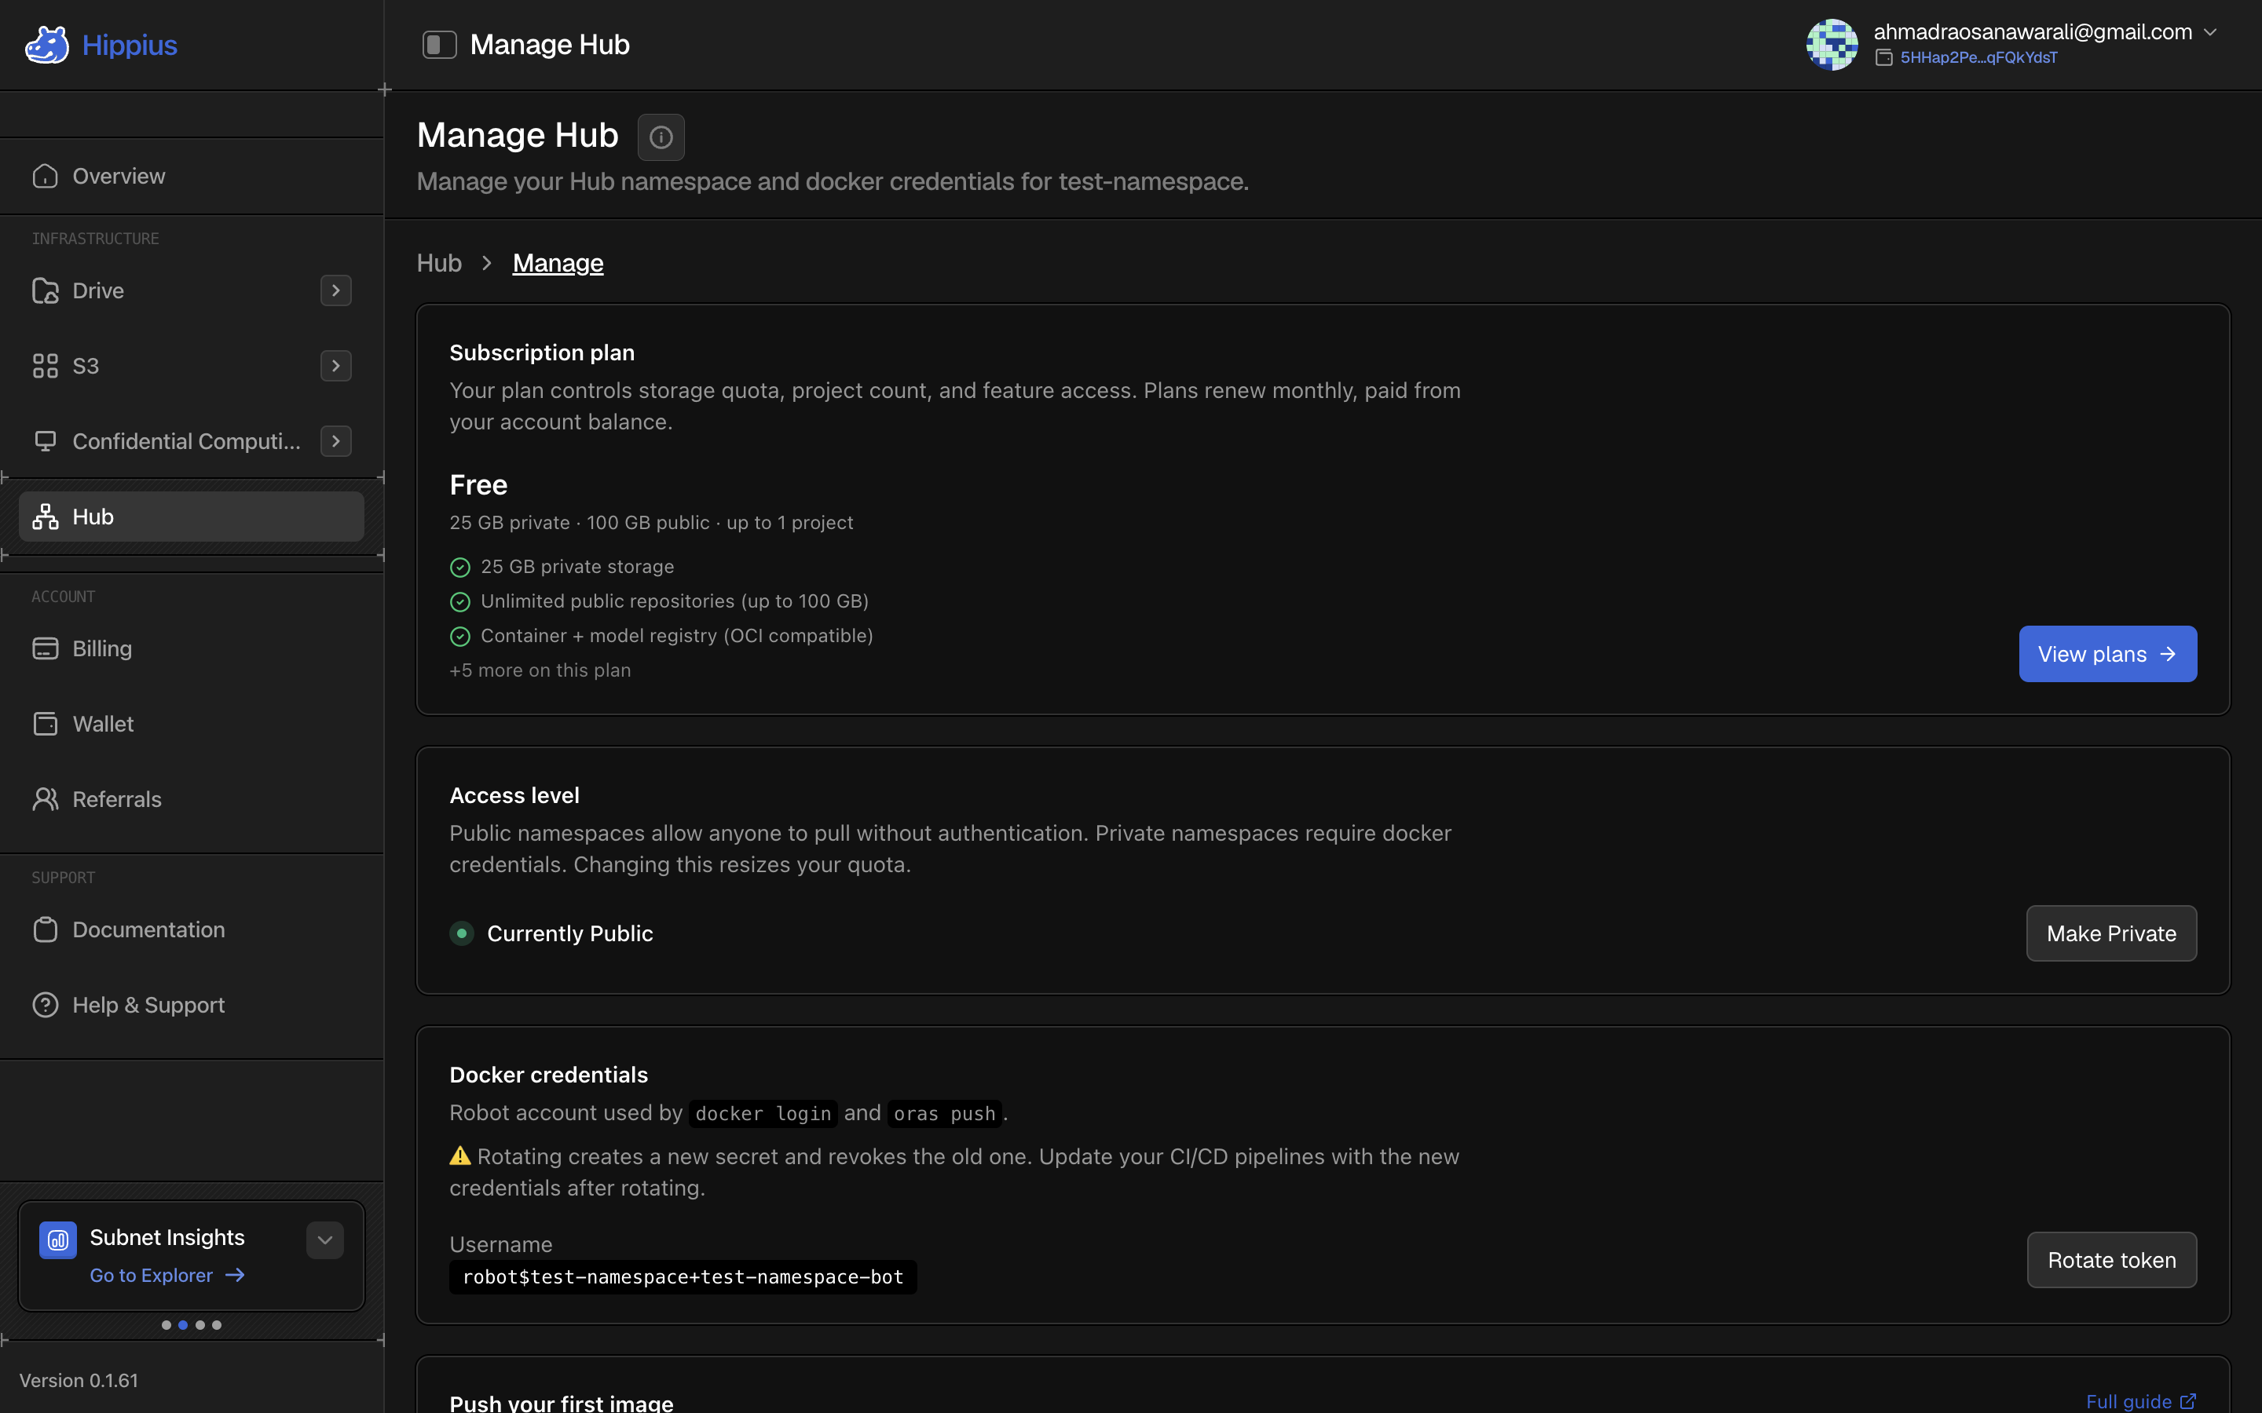This screenshot has width=2262, height=1413.
Task: Toggle the sidebar panel icon beside Manage Hub
Action: click(x=439, y=45)
